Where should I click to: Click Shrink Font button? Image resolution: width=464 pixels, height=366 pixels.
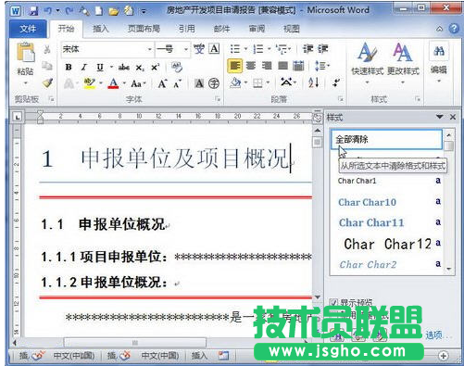178,83
